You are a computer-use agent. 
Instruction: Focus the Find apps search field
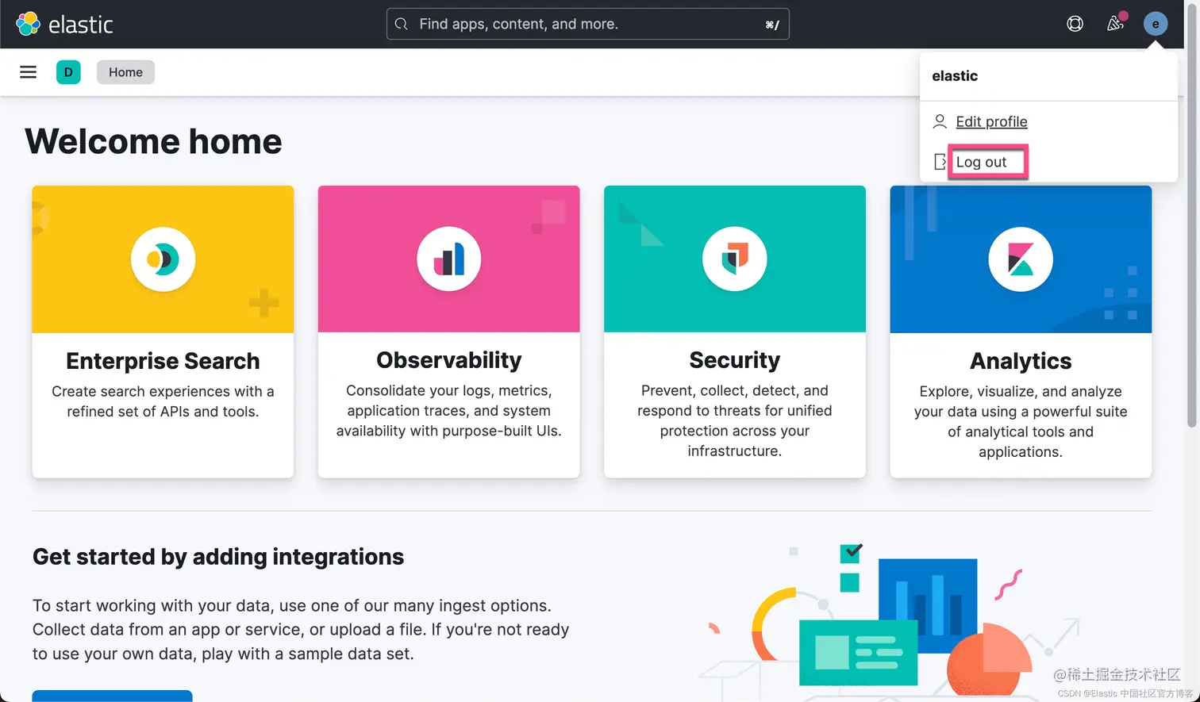(x=587, y=24)
